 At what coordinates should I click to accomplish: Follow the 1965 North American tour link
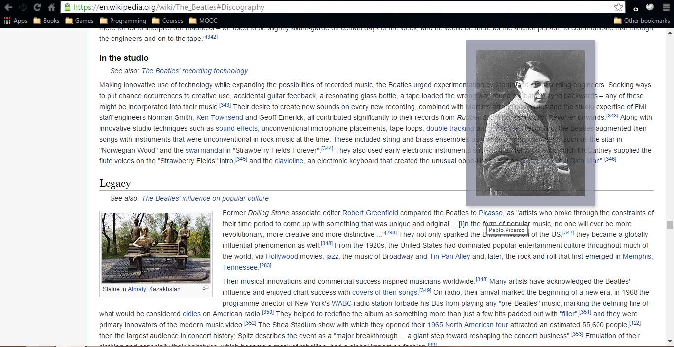pos(468,325)
